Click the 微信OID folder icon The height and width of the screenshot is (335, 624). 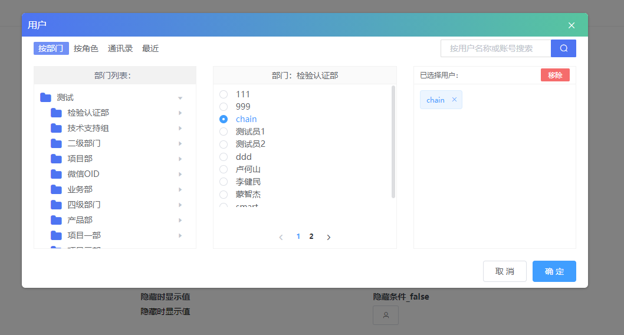pos(56,174)
